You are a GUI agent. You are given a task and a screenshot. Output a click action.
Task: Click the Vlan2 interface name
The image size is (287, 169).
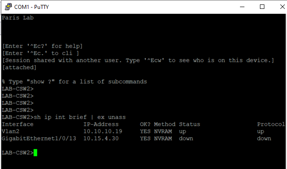click(11, 131)
